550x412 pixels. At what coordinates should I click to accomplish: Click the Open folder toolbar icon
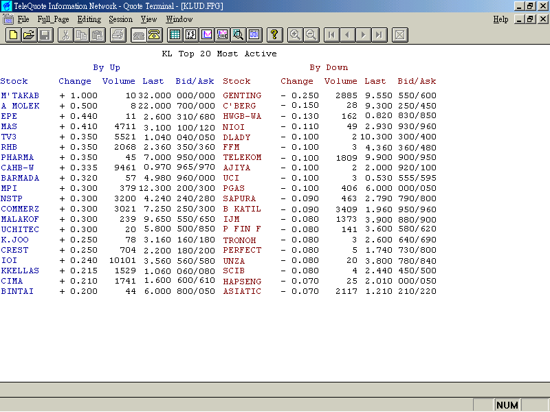(30, 35)
